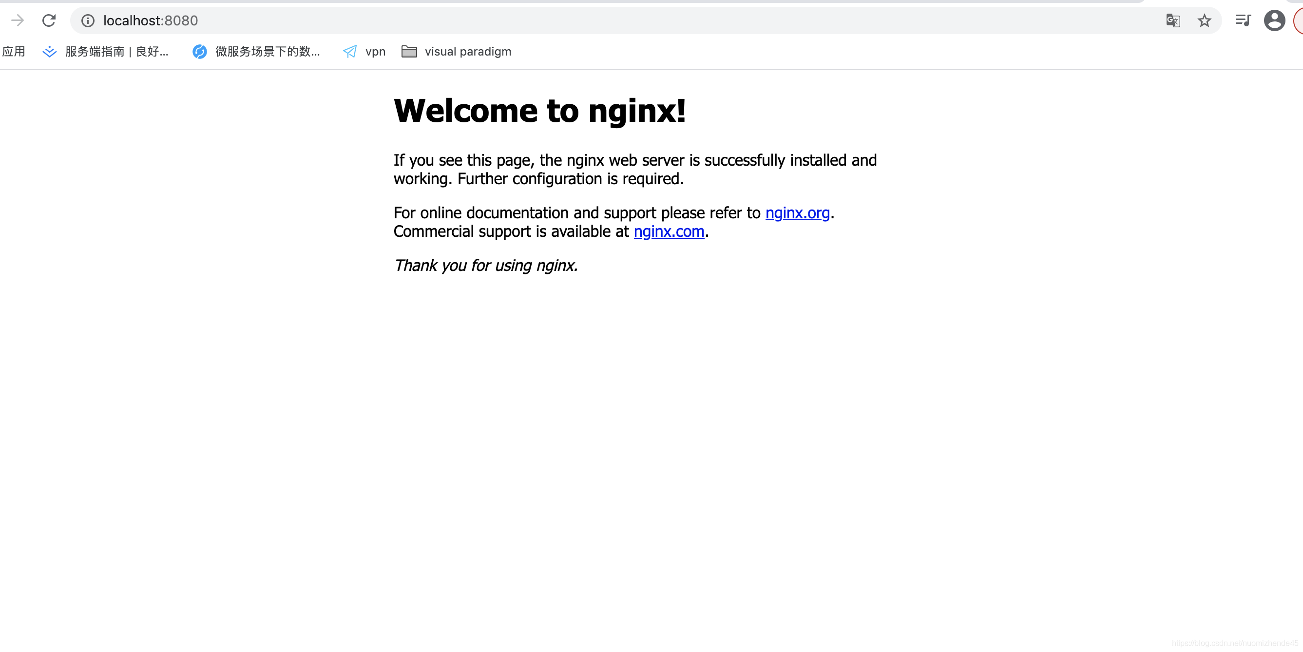Image resolution: width=1303 pixels, height=652 pixels.
Task: Click the Thank you for using nginx text
Action: pos(486,266)
